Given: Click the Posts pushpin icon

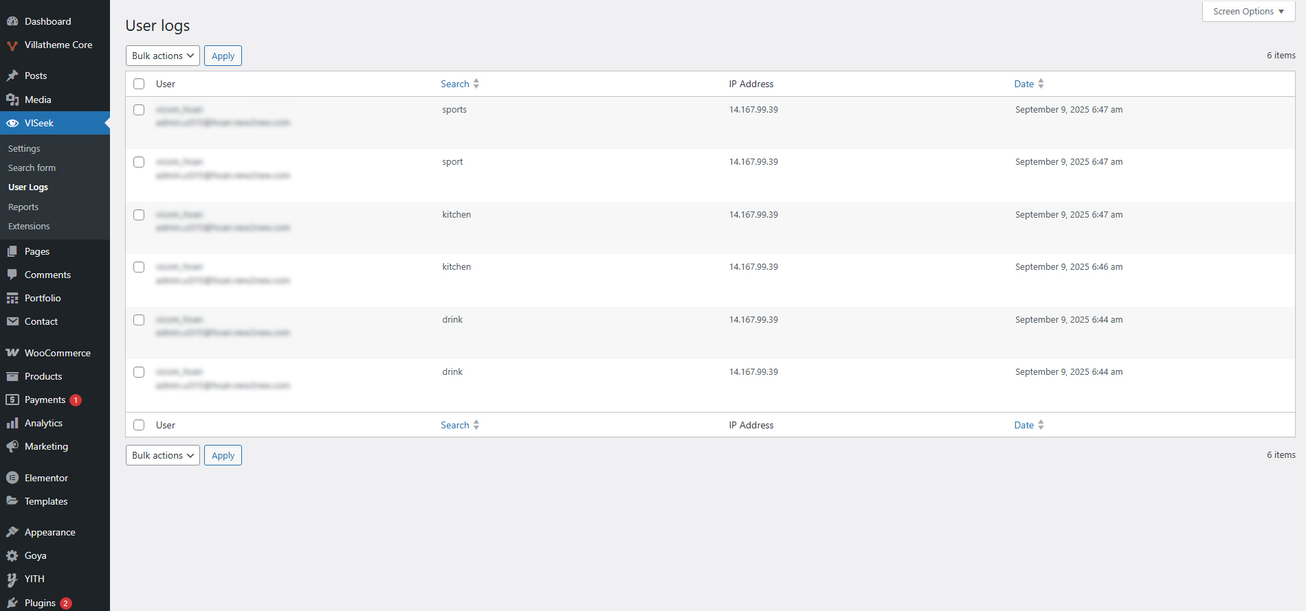Looking at the screenshot, I should tap(12, 76).
